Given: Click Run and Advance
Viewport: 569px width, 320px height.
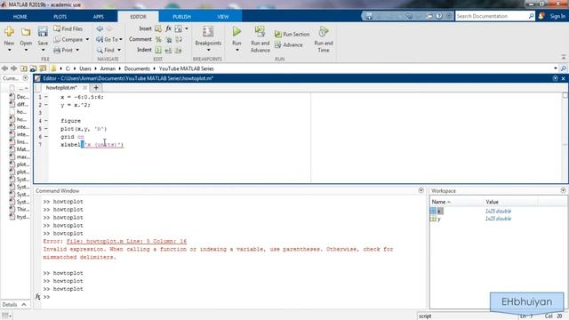Looking at the screenshot, I should [260, 39].
